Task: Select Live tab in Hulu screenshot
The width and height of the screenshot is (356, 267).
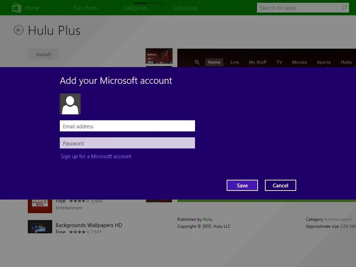Action: pyautogui.click(x=235, y=62)
